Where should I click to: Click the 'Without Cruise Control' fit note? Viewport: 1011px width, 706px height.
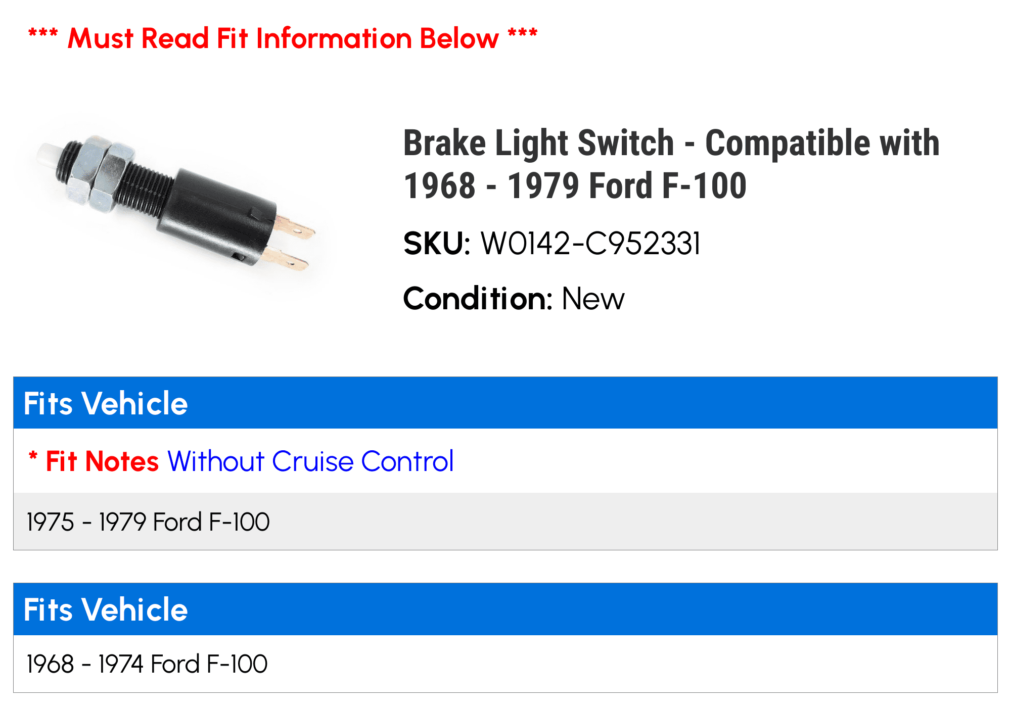click(x=310, y=461)
